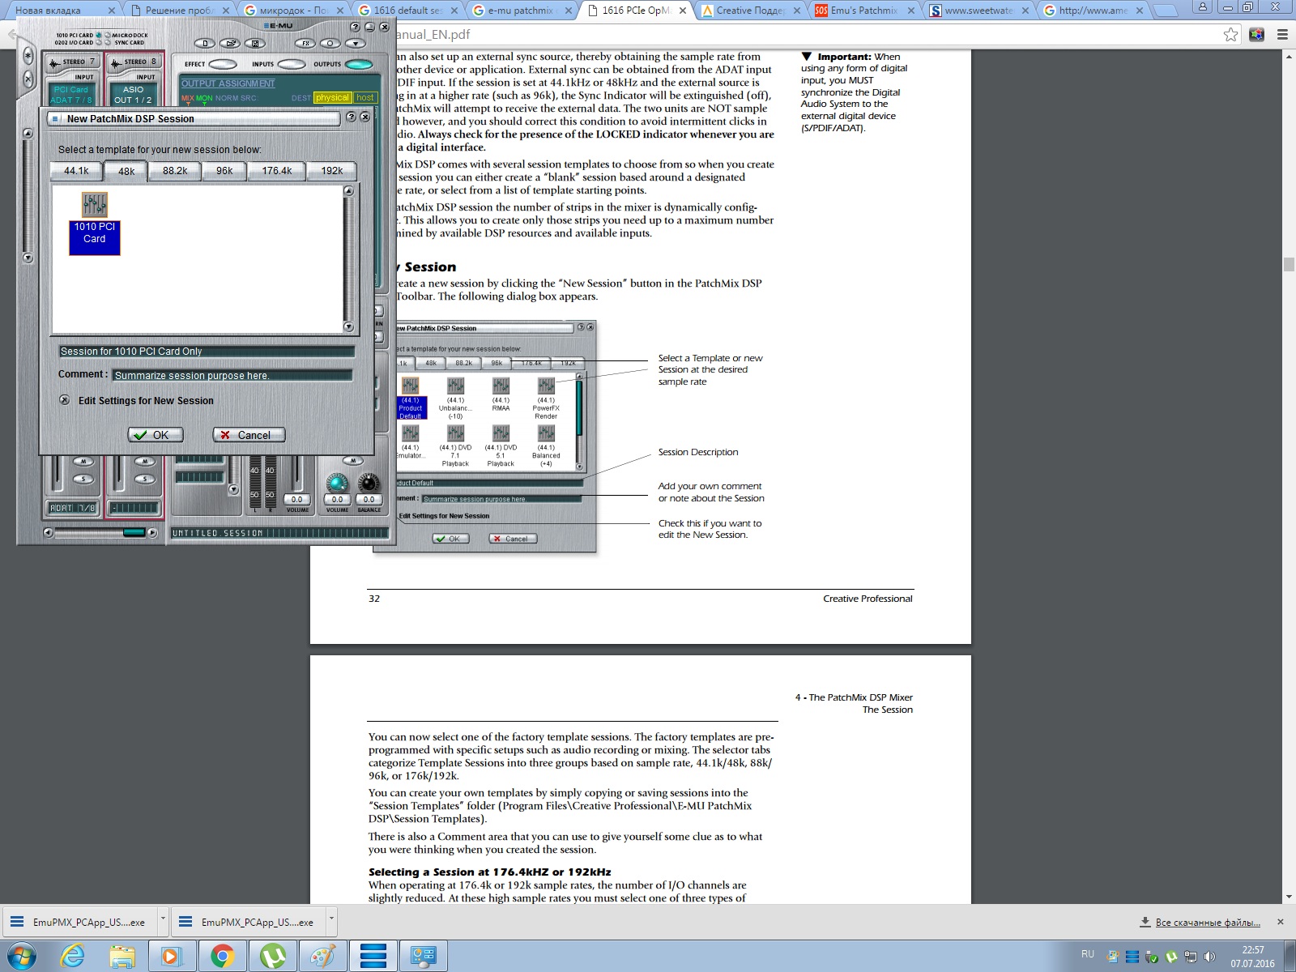
Task: Click the asterisk button on PatchMix left edge
Action: [28, 56]
